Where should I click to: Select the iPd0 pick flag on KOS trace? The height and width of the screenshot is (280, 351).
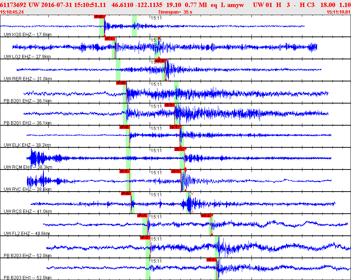pyautogui.click(x=99, y=17)
